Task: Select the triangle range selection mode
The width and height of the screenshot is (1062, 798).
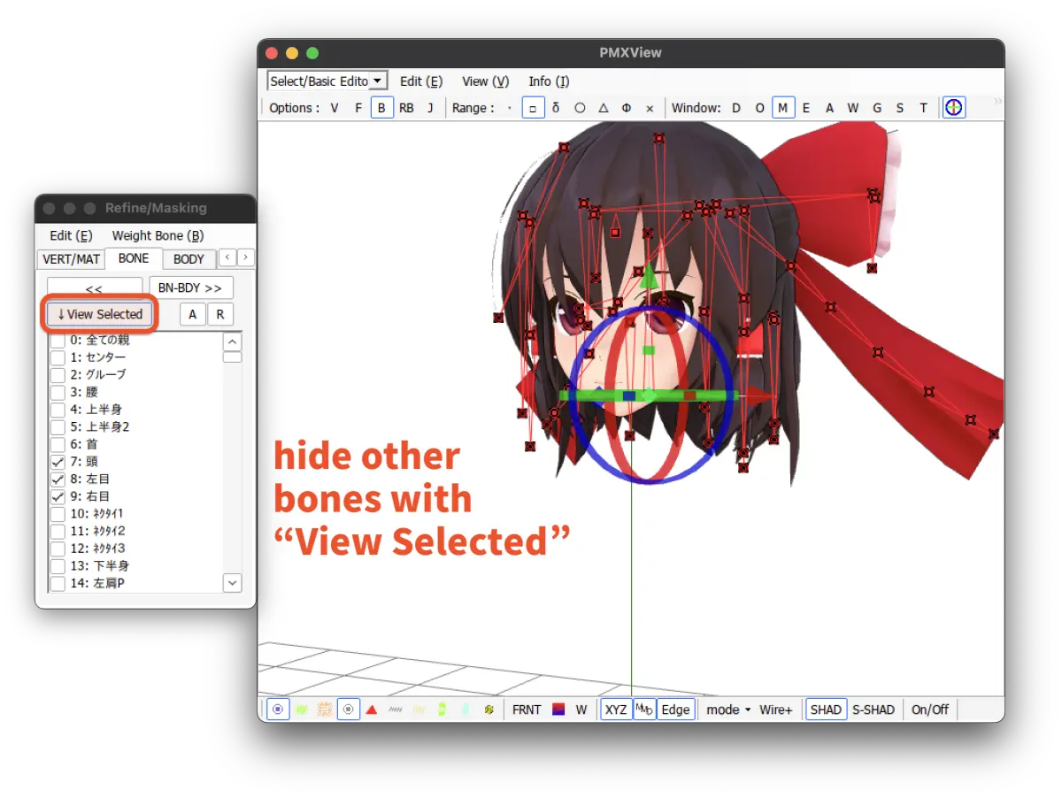Action: pos(604,108)
